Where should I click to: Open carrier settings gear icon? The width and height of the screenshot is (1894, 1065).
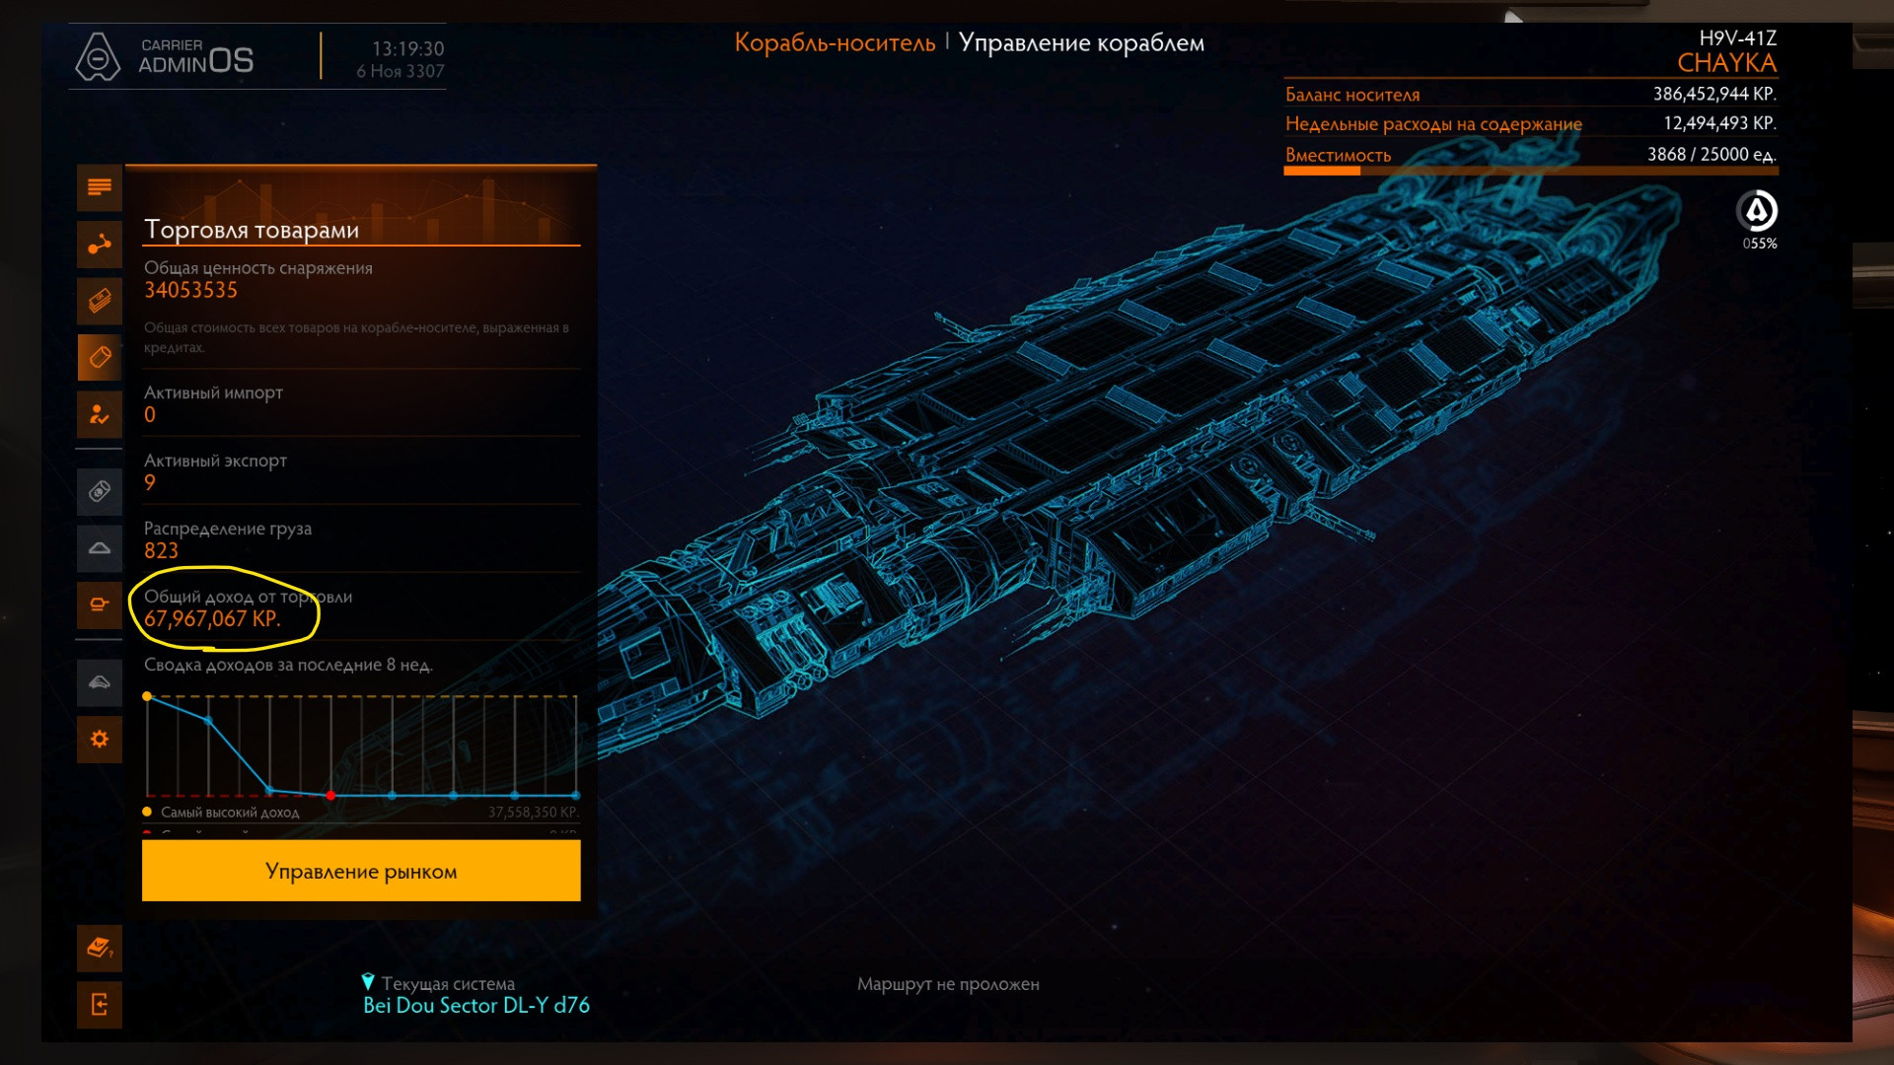pos(100,739)
